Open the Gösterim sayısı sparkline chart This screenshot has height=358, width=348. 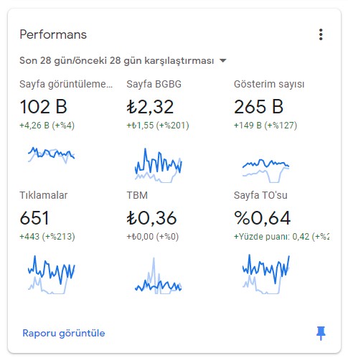(x=265, y=171)
